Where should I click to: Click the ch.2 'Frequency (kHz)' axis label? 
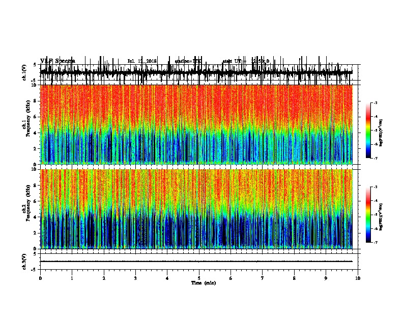point(28,203)
